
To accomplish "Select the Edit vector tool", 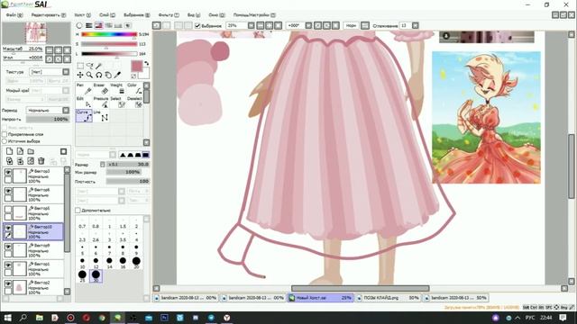I will [84, 103].
